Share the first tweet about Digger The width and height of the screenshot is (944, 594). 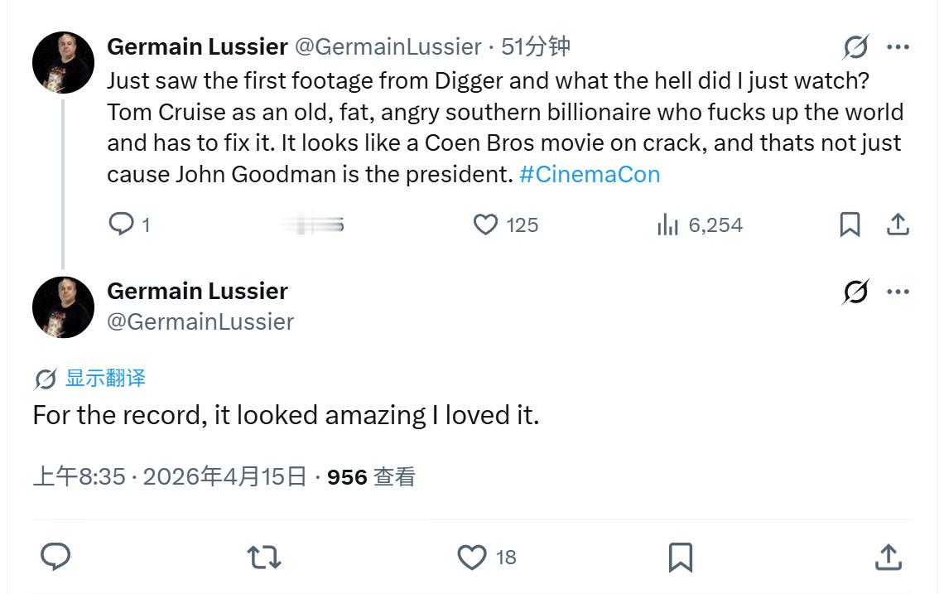click(898, 225)
